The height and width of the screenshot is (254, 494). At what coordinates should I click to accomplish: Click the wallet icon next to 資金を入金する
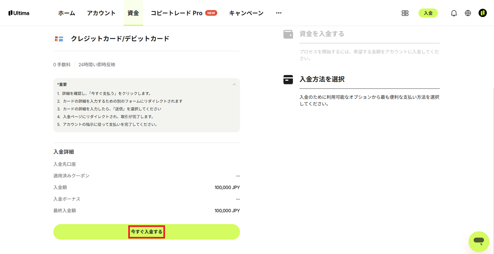288,34
